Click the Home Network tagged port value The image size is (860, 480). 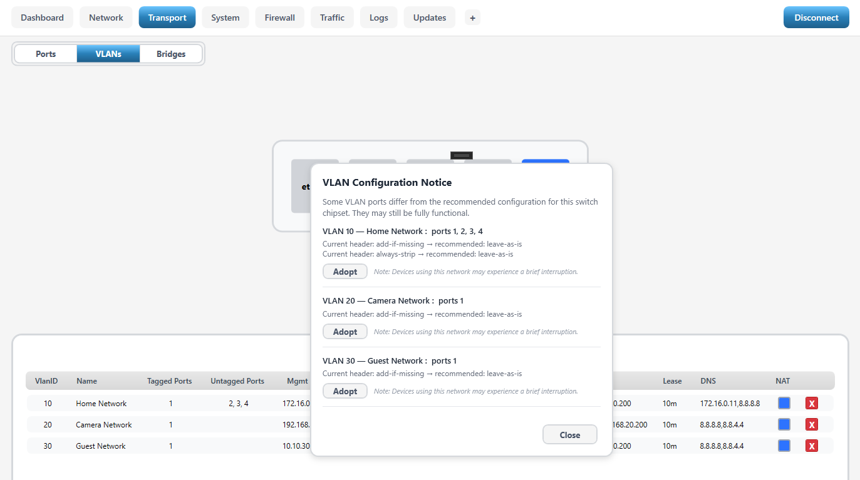[170, 404]
